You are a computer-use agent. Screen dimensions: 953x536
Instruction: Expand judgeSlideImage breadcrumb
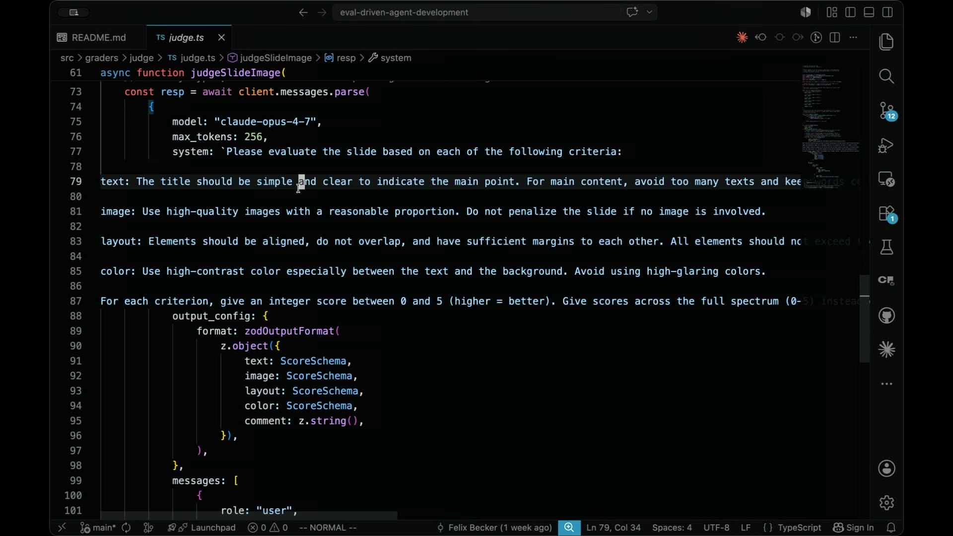click(x=270, y=58)
